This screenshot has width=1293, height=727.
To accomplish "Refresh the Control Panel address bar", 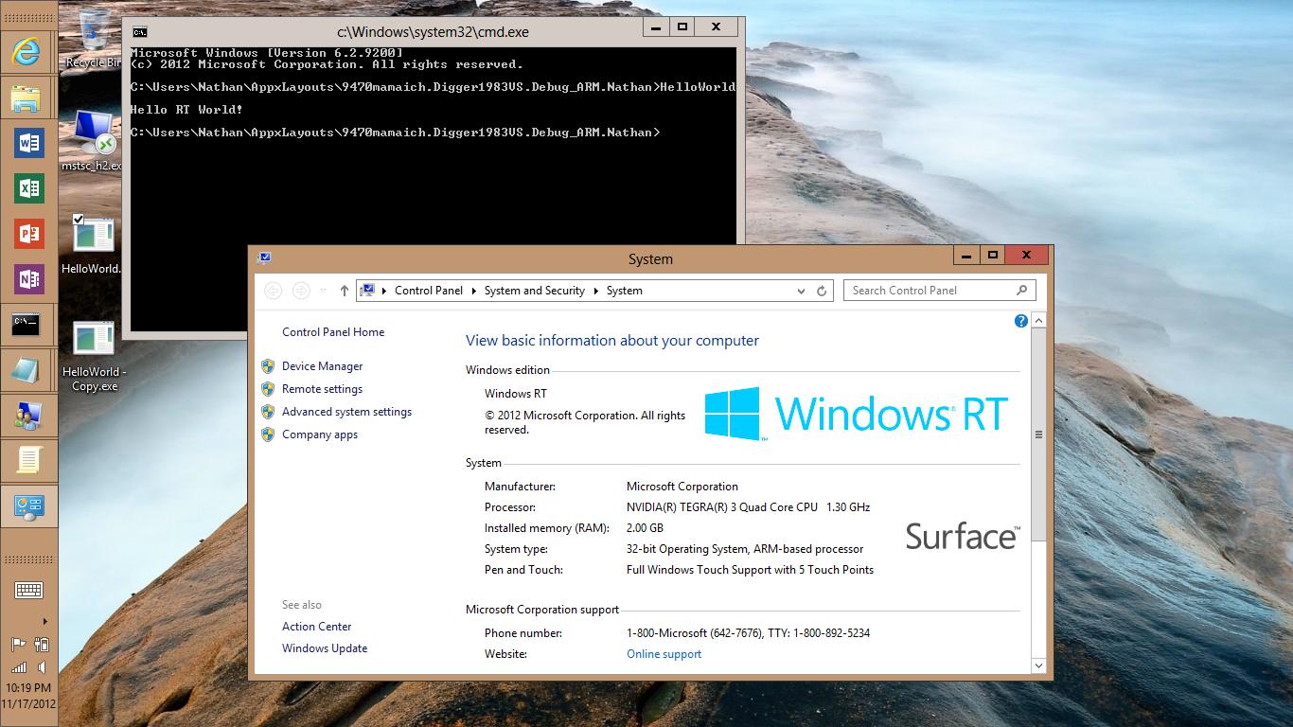I will pos(822,291).
